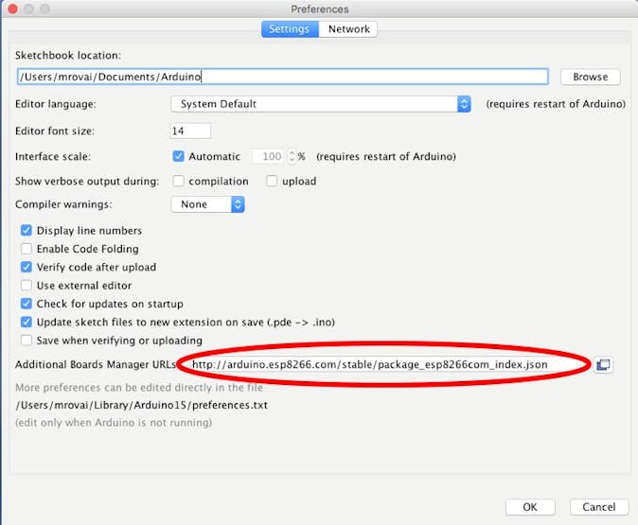This screenshot has width=638, height=525.
Task: Toggle Display line numbers checkbox
Action: pyautogui.click(x=27, y=231)
